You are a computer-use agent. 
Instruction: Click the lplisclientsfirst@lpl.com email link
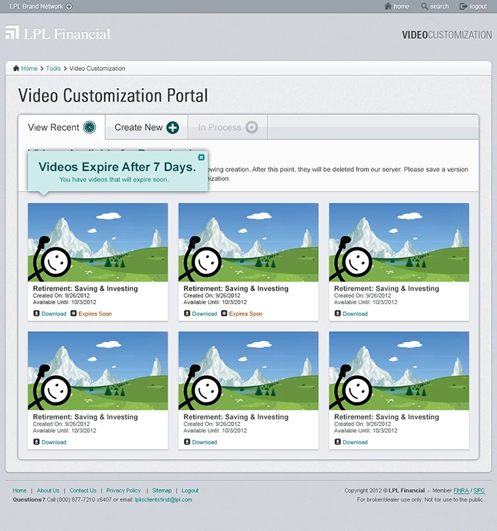pos(163,500)
